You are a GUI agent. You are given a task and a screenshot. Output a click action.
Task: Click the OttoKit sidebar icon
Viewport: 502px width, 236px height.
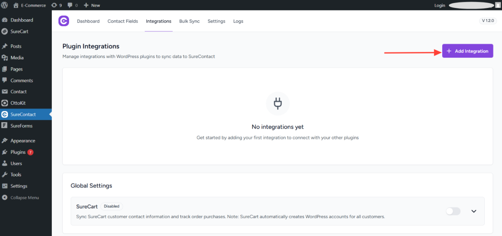(5, 103)
